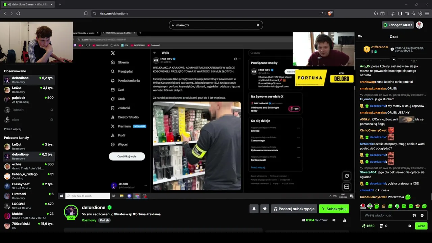Click the delordione channel name link

93,208
